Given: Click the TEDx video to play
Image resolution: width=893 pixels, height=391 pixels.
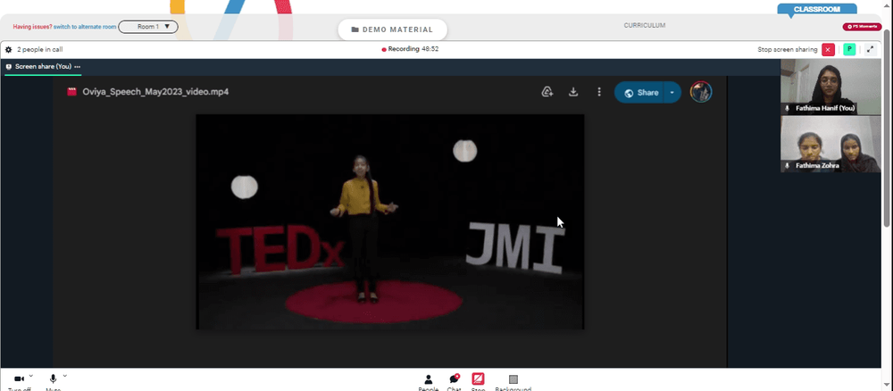Looking at the screenshot, I should (x=390, y=222).
